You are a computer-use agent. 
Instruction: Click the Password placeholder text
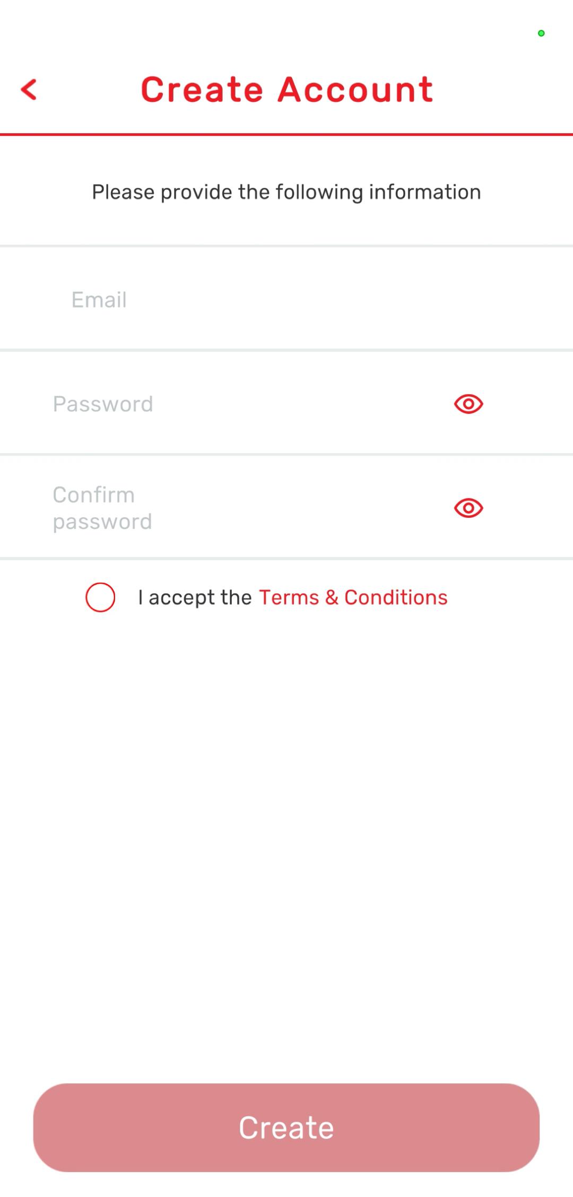point(103,404)
